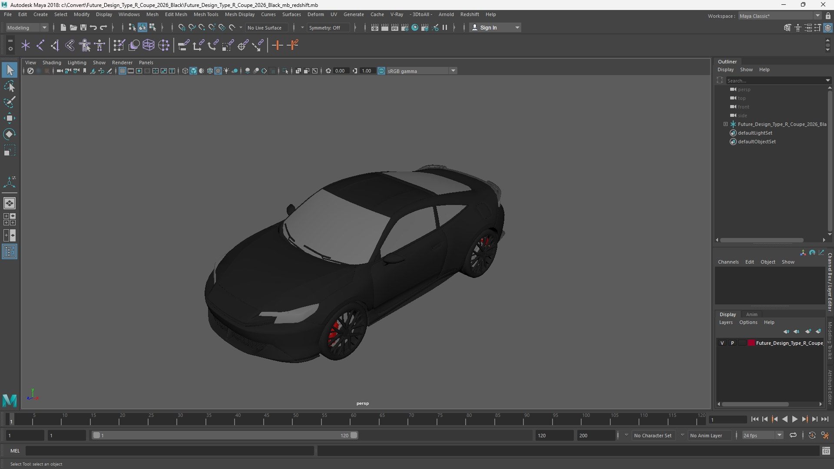The image size is (834, 469).
Task: Click the New Scene icon
Action: (63, 27)
